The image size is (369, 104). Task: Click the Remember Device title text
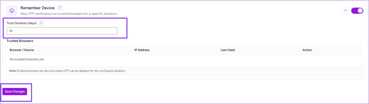[x=37, y=8]
